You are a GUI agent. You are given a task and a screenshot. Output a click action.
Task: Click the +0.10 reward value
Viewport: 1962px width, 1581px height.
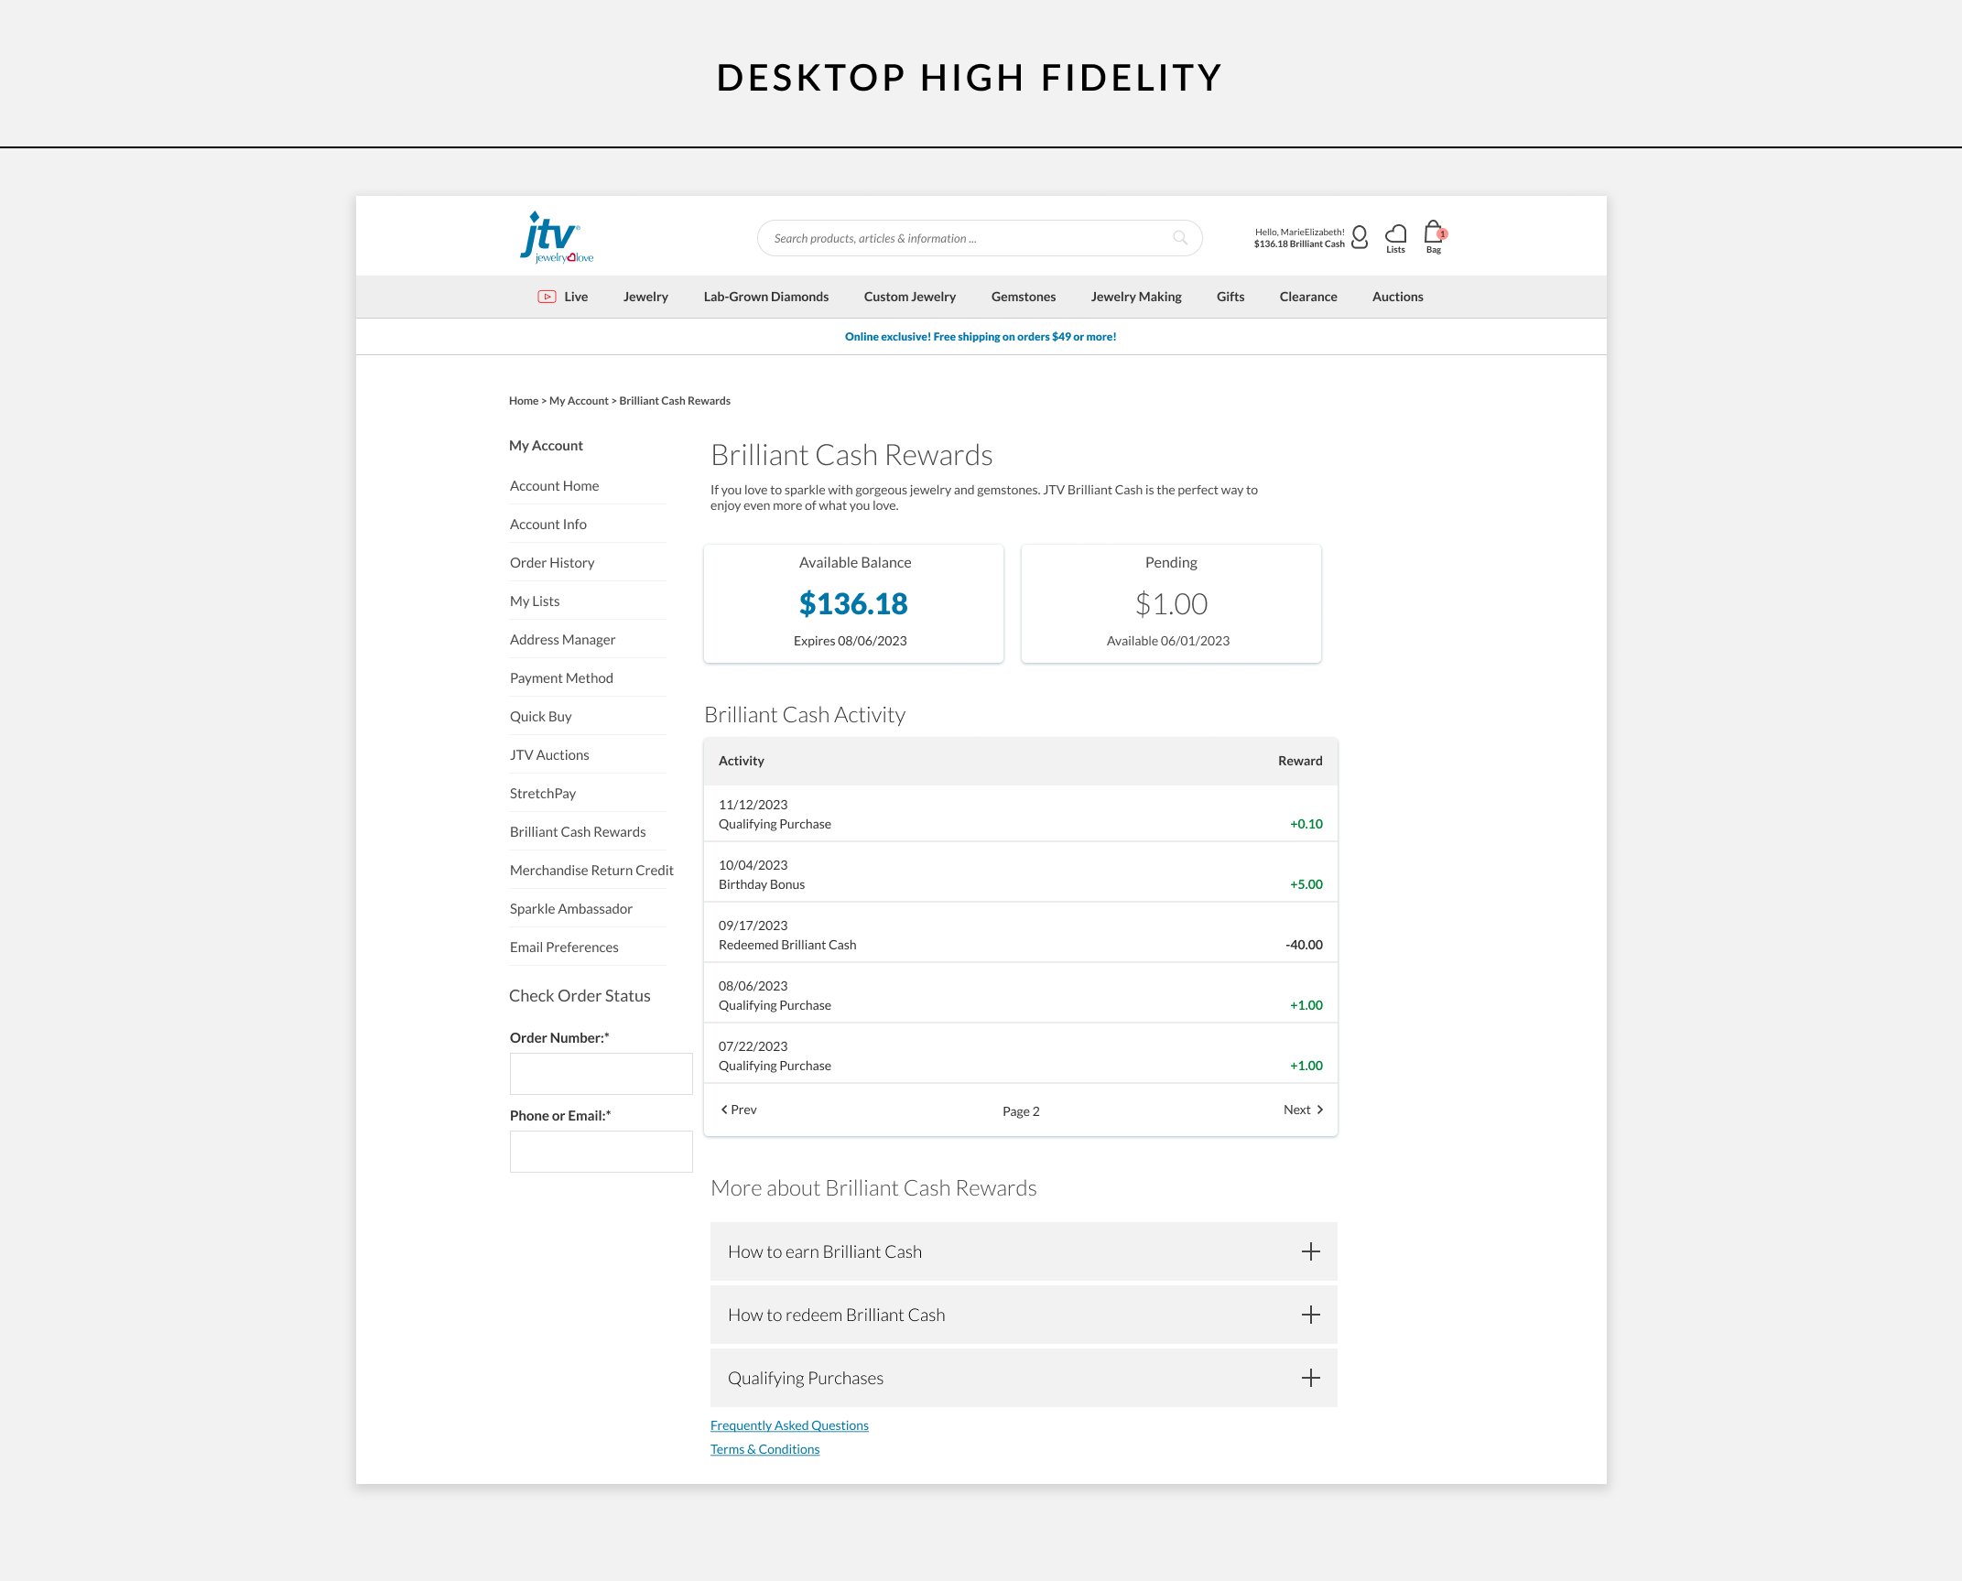point(1306,824)
